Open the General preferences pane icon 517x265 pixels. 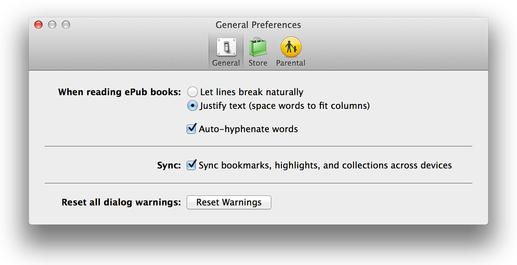click(x=226, y=48)
